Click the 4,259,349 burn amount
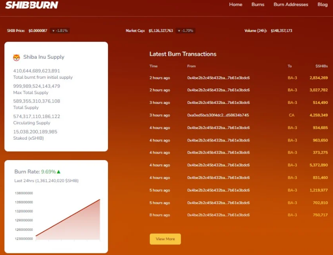This screenshot has width=333, height=255. [x=318, y=115]
